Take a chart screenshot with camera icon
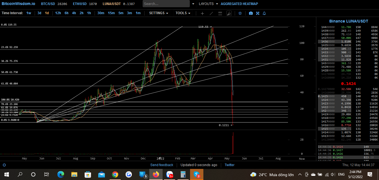379x180 pixels. coord(251,13)
